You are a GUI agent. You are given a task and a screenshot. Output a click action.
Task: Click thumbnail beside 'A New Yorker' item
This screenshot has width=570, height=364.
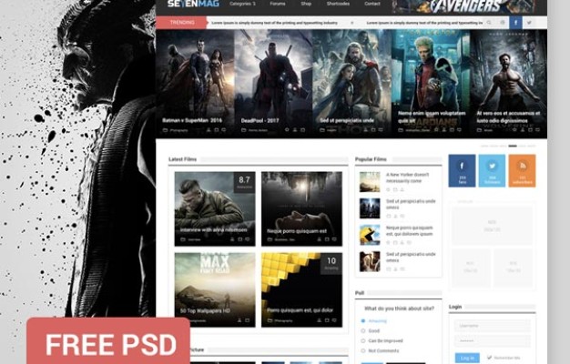tap(370, 182)
